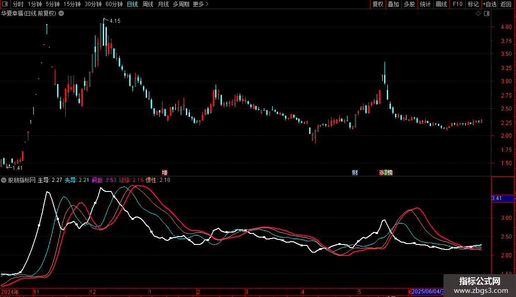The image size is (516, 297).
Task: Click the 返回 back button
Action: click(x=506, y=4)
